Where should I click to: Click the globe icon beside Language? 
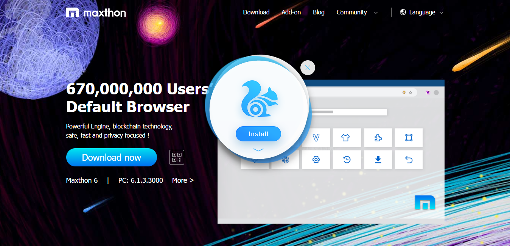pos(403,12)
